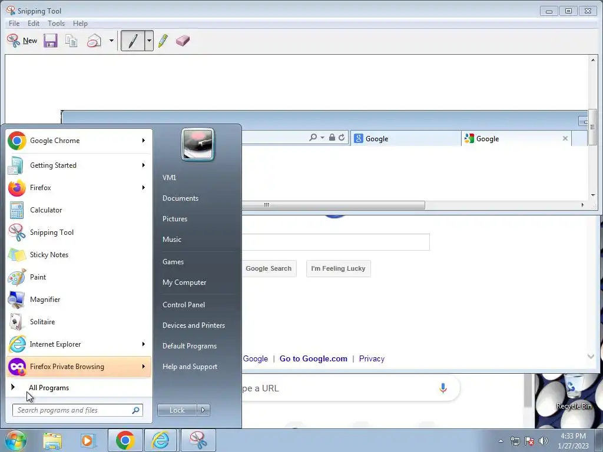Open Default Programs

click(x=190, y=346)
